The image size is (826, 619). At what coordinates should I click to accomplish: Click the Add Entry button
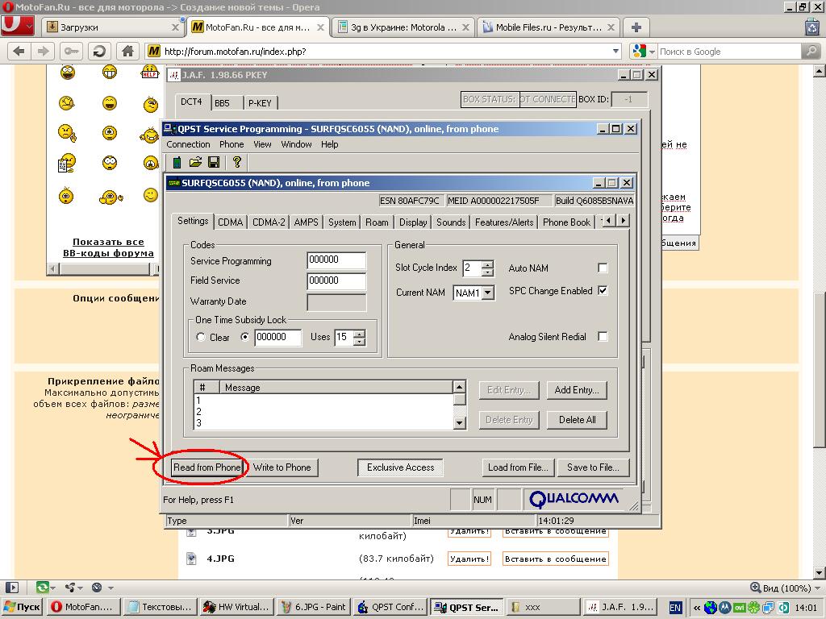(x=577, y=390)
